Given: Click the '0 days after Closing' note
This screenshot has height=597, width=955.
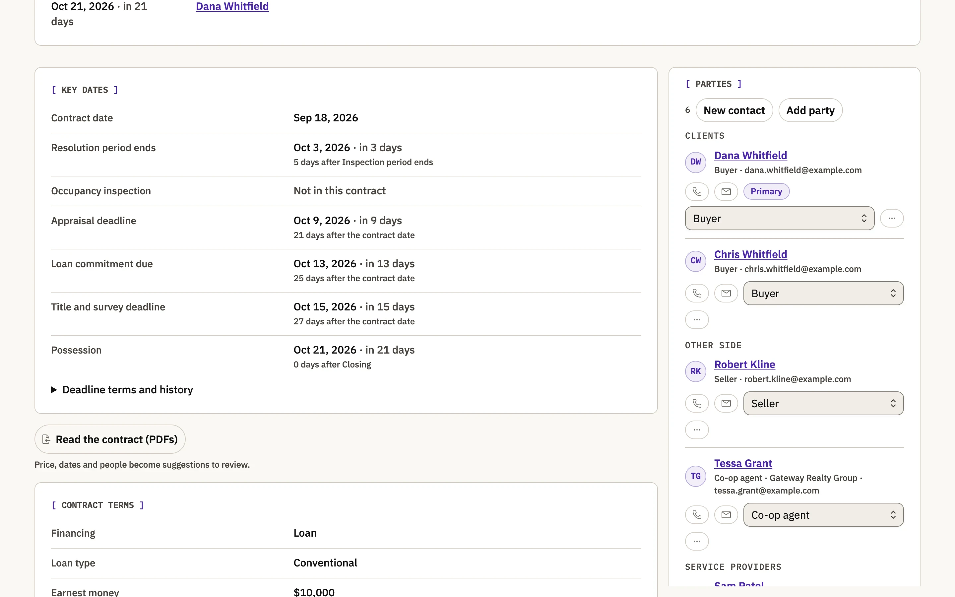Looking at the screenshot, I should coord(332,365).
